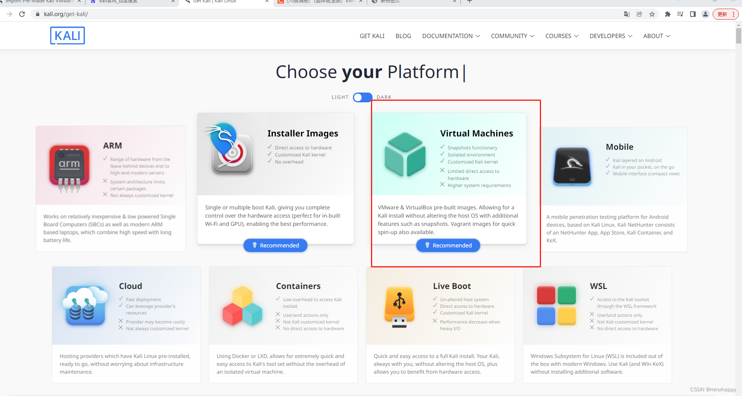The height and width of the screenshot is (396, 742).
Task: Click the WSL four-color squares icon
Action: pos(556,305)
